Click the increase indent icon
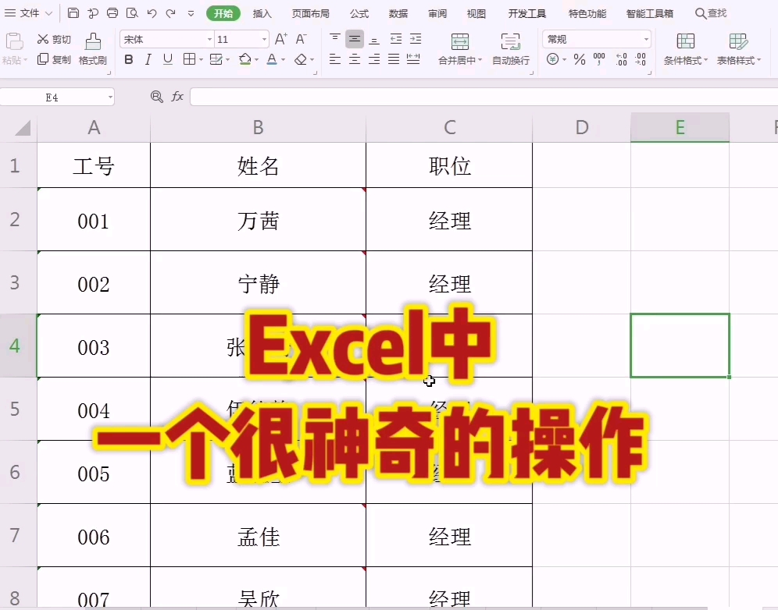 [416, 39]
